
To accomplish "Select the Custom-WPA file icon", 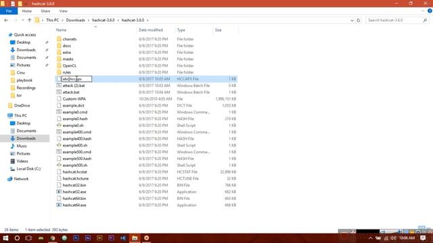I will click(x=59, y=99).
